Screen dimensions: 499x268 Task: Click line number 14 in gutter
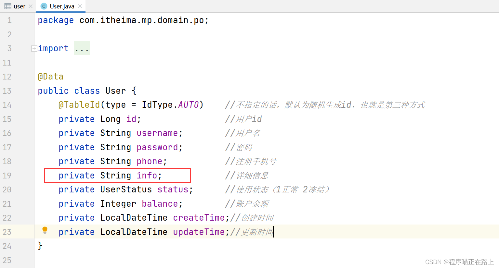[7, 105]
